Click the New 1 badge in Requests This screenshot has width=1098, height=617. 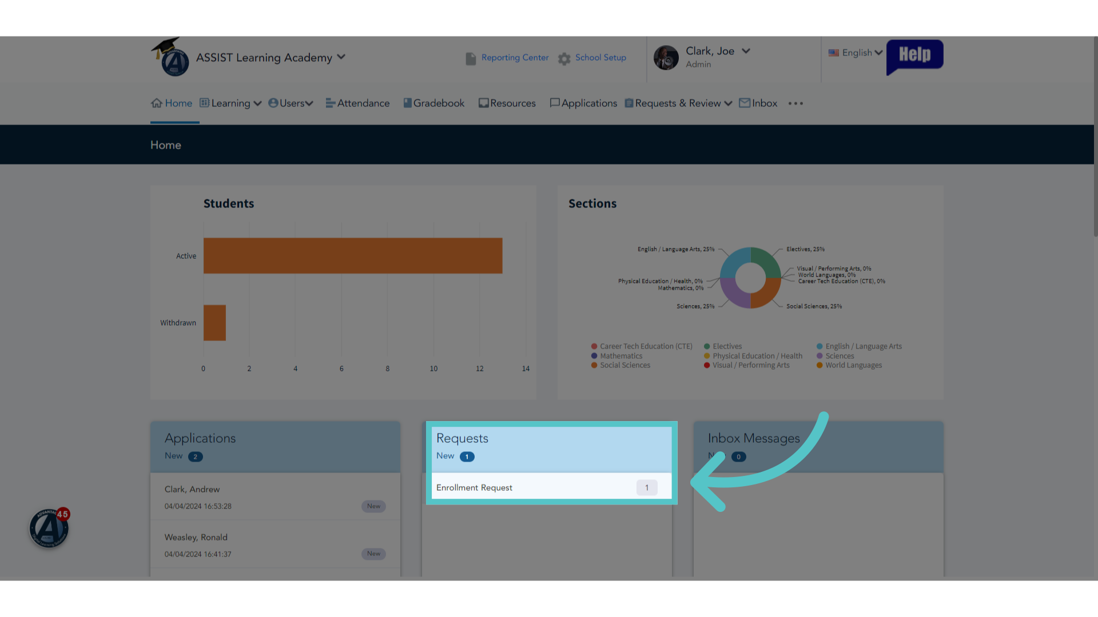467,456
